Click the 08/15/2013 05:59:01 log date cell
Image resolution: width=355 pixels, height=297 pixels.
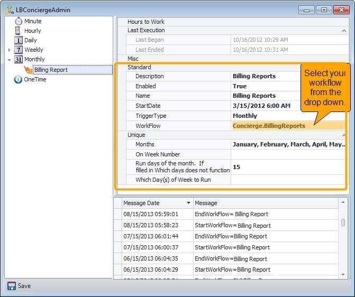point(158,214)
